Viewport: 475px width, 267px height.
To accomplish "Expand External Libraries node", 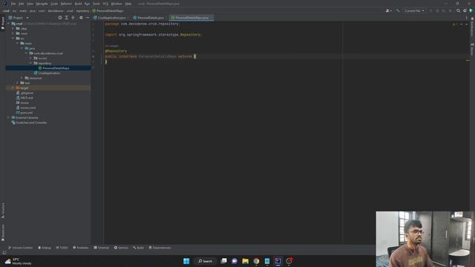I will coord(8,118).
